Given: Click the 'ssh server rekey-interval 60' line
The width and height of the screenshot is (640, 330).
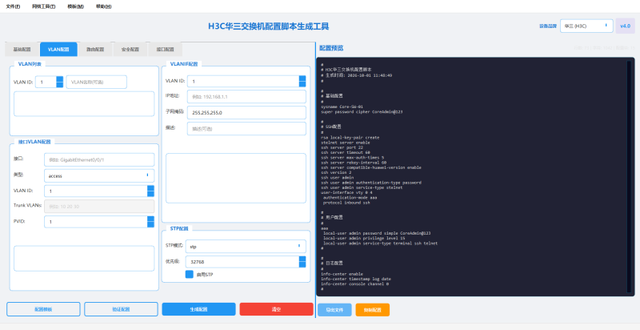Looking at the screenshot, I should click(x=354, y=163).
